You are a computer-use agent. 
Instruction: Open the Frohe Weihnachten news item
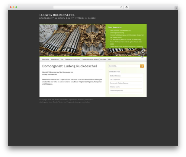[x=126, y=43]
